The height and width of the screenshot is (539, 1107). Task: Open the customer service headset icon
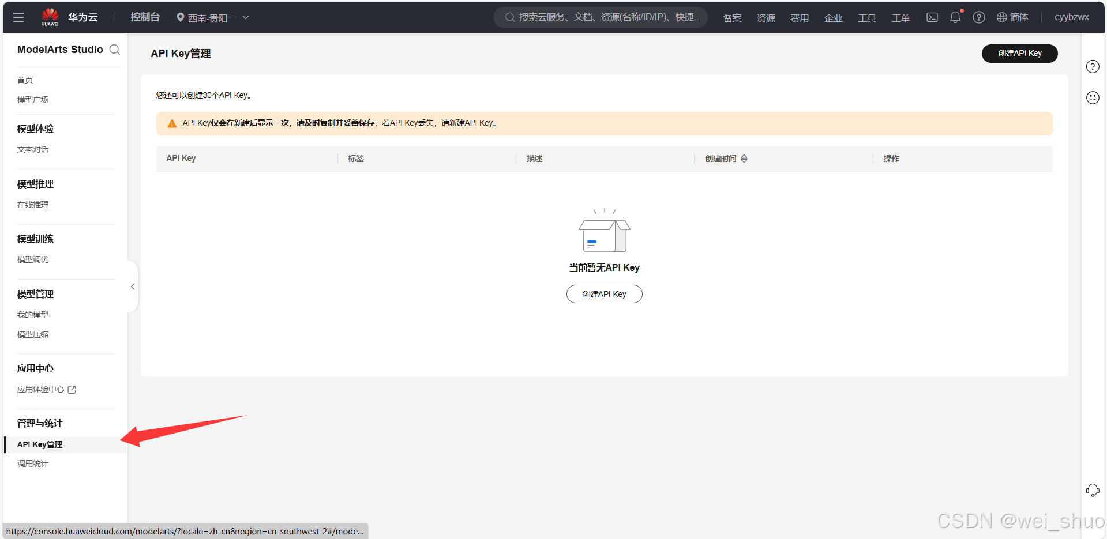point(1093,490)
